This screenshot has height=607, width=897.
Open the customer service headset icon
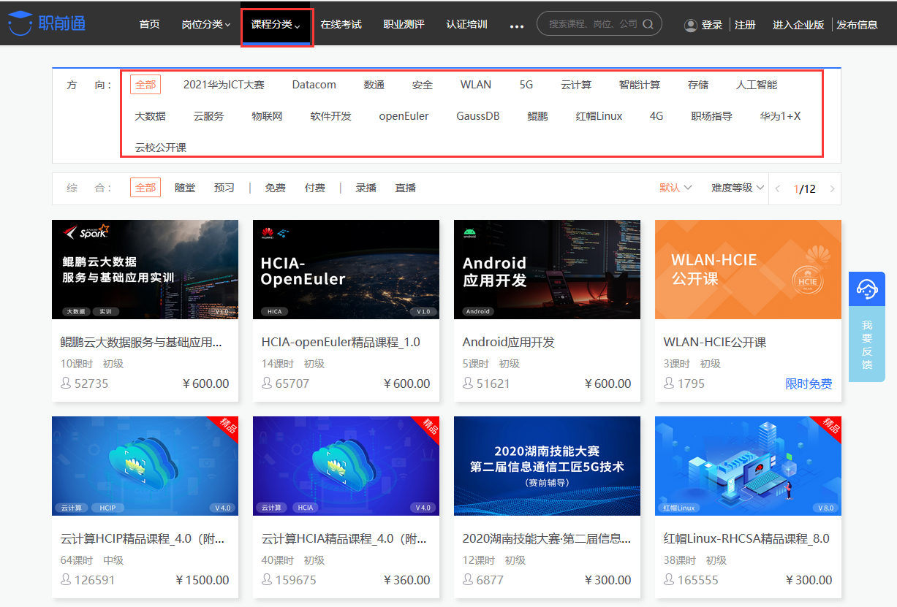point(867,289)
